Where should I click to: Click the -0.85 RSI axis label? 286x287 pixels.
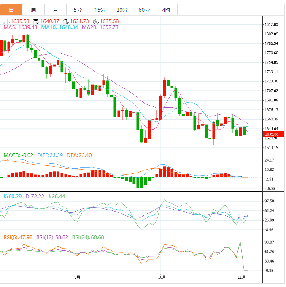click(269, 271)
